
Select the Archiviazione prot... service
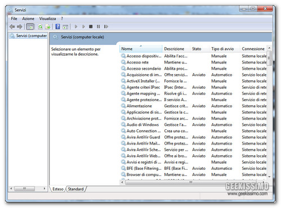point(194,118)
